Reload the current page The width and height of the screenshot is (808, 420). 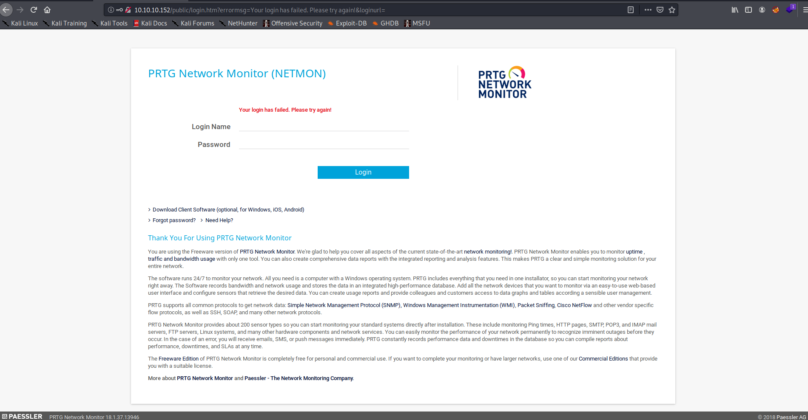click(x=33, y=9)
